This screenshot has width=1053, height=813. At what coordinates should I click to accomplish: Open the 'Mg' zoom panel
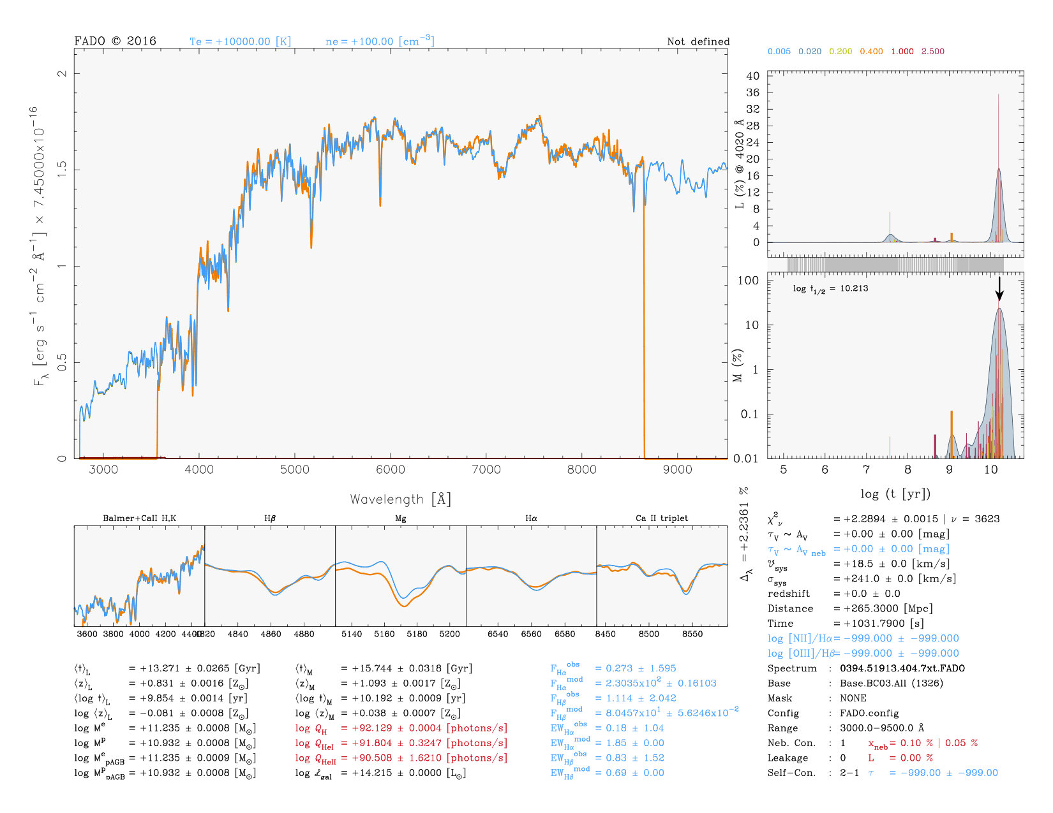click(401, 575)
